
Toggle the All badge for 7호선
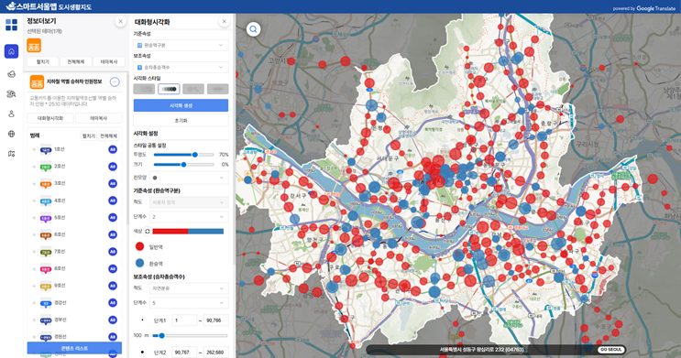[113, 252]
